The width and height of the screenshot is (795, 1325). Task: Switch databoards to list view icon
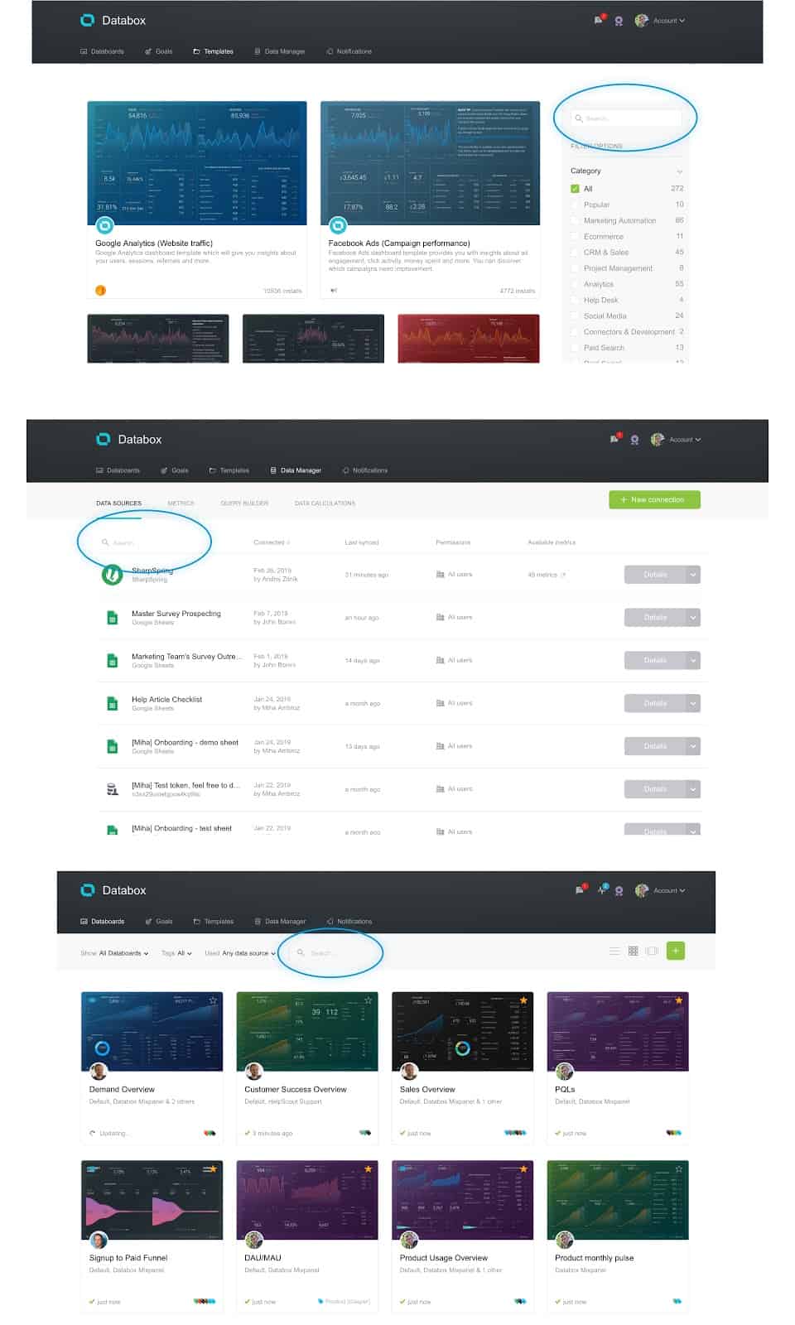[x=614, y=952]
